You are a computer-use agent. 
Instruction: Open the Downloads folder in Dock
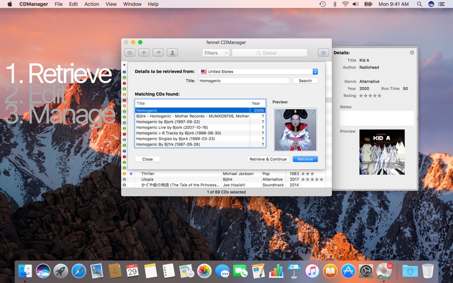pyautogui.click(x=409, y=271)
